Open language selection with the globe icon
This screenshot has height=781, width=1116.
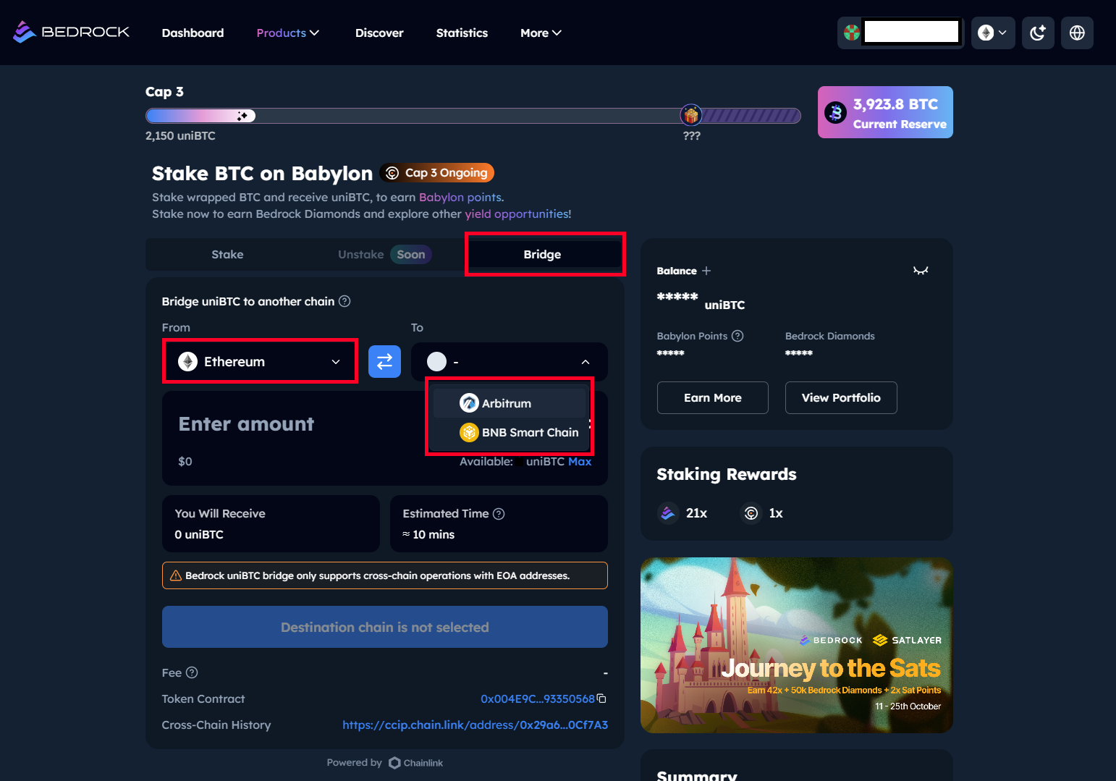pyautogui.click(x=1077, y=33)
